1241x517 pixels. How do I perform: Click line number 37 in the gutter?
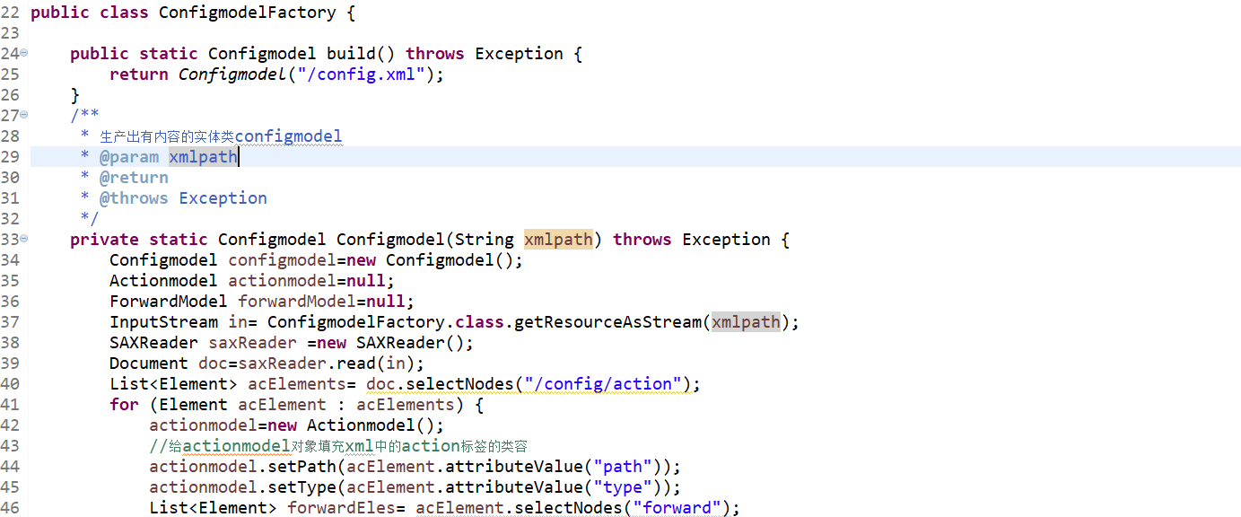coord(10,322)
